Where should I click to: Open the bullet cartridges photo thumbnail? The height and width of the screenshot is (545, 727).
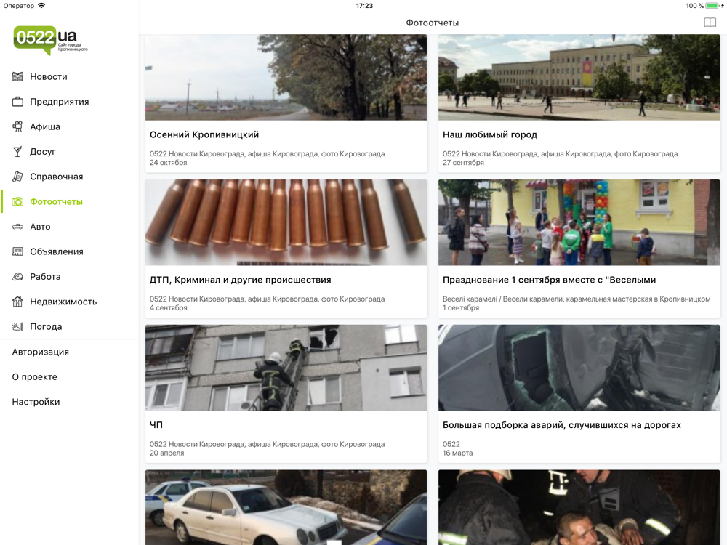pyautogui.click(x=286, y=222)
